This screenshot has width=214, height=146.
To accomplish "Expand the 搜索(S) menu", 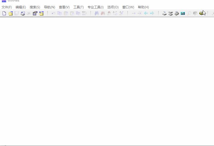I will [35, 7].
